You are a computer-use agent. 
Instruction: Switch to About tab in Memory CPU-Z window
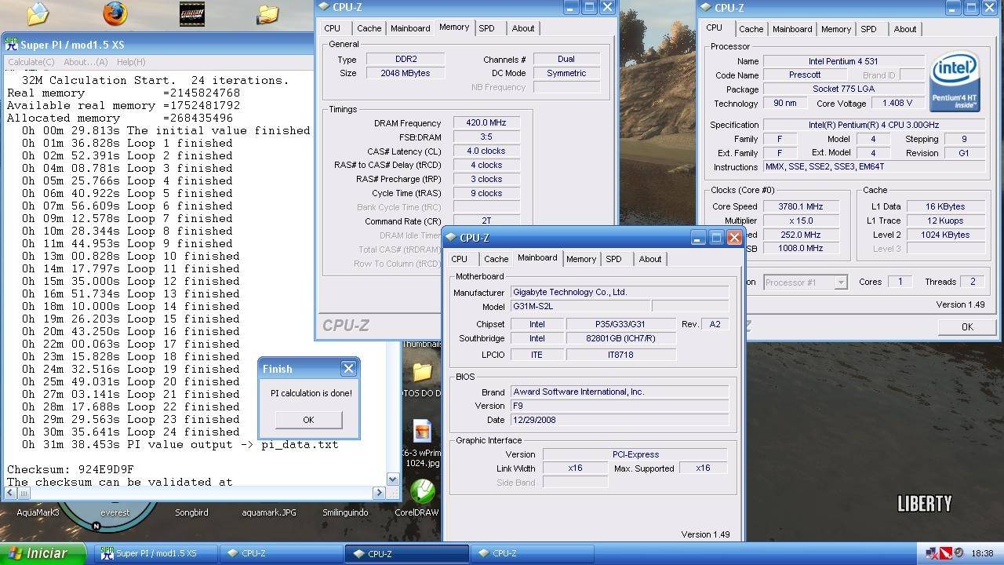[x=523, y=28]
